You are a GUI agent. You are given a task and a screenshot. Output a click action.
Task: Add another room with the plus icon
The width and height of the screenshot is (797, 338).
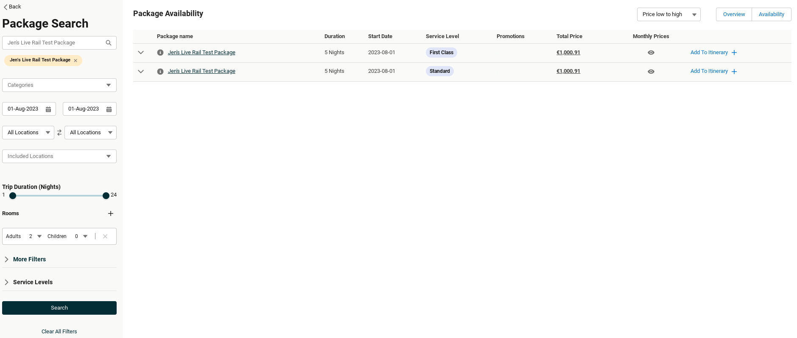click(111, 213)
